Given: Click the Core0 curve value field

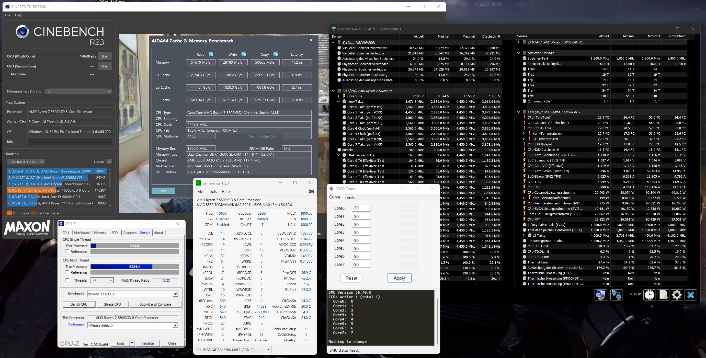Looking at the screenshot, I should point(361,208).
